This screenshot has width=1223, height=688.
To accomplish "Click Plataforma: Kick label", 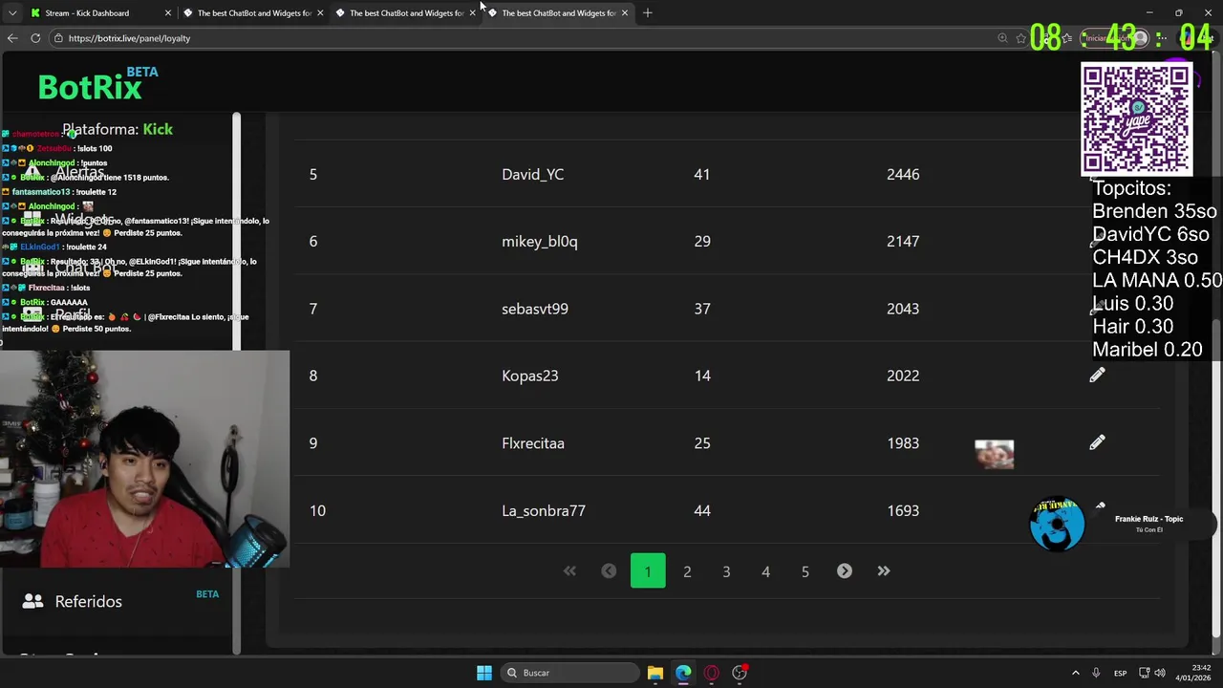I will pos(118,129).
